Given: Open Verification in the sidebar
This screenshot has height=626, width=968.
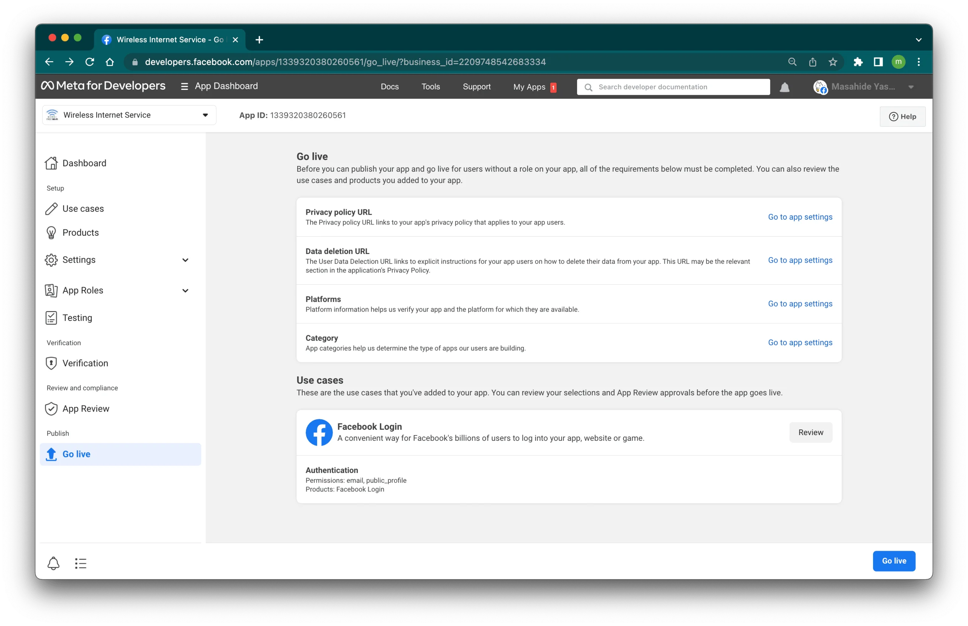Looking at the screenshot, I should click(85, 363).
